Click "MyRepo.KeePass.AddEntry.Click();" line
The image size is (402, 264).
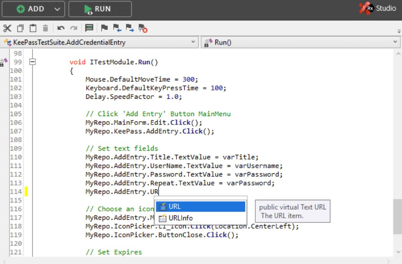(150, 131)
